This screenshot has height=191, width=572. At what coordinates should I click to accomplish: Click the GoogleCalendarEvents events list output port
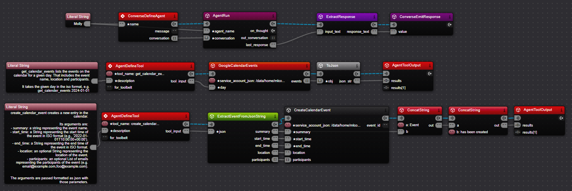tap(308, 81)
